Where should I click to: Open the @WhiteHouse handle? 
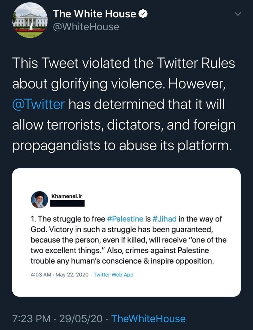86,27
